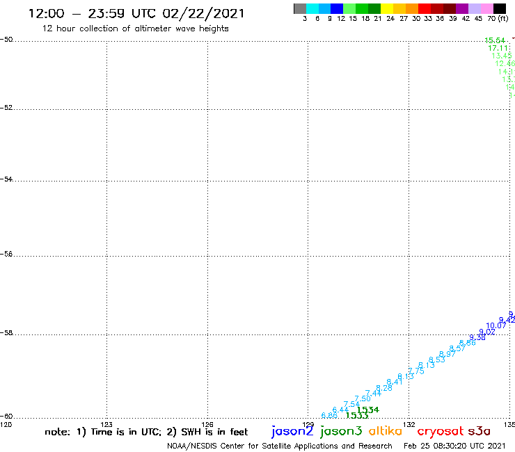Click the '70 (ft)' legend label
Image resolution: width=515 pixels, height=452 pixels.
pos(498,19)
